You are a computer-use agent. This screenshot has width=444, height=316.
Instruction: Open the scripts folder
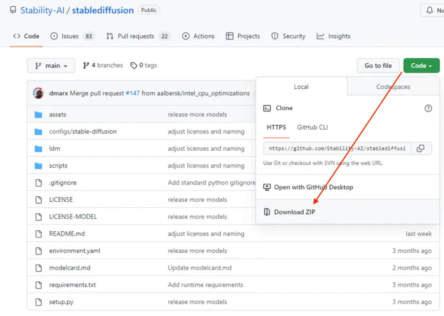pyautogui.click(x=58, y=166)
